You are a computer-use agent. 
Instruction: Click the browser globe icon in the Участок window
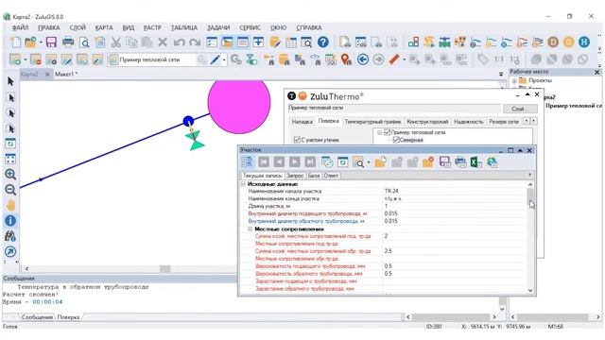[x=492, y=162]
